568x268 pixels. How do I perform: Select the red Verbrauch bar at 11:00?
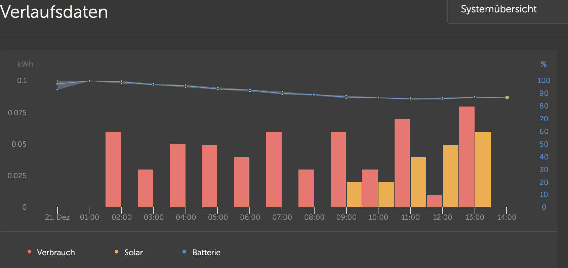pos(402,163)
